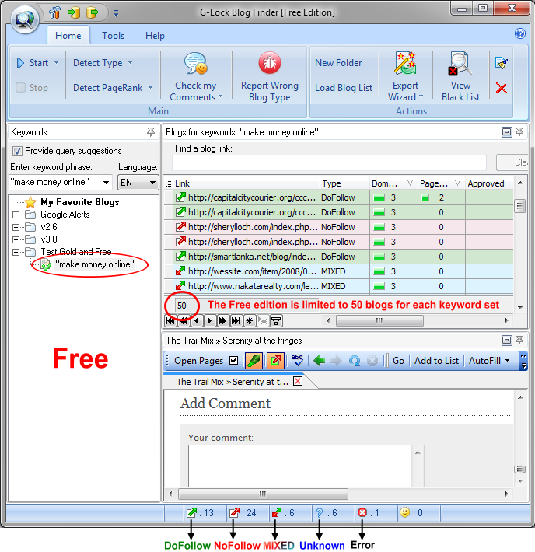Click the blog list vertical scrollbar thumb
Screen dimensions: 535x552
[x=520, y=206]
